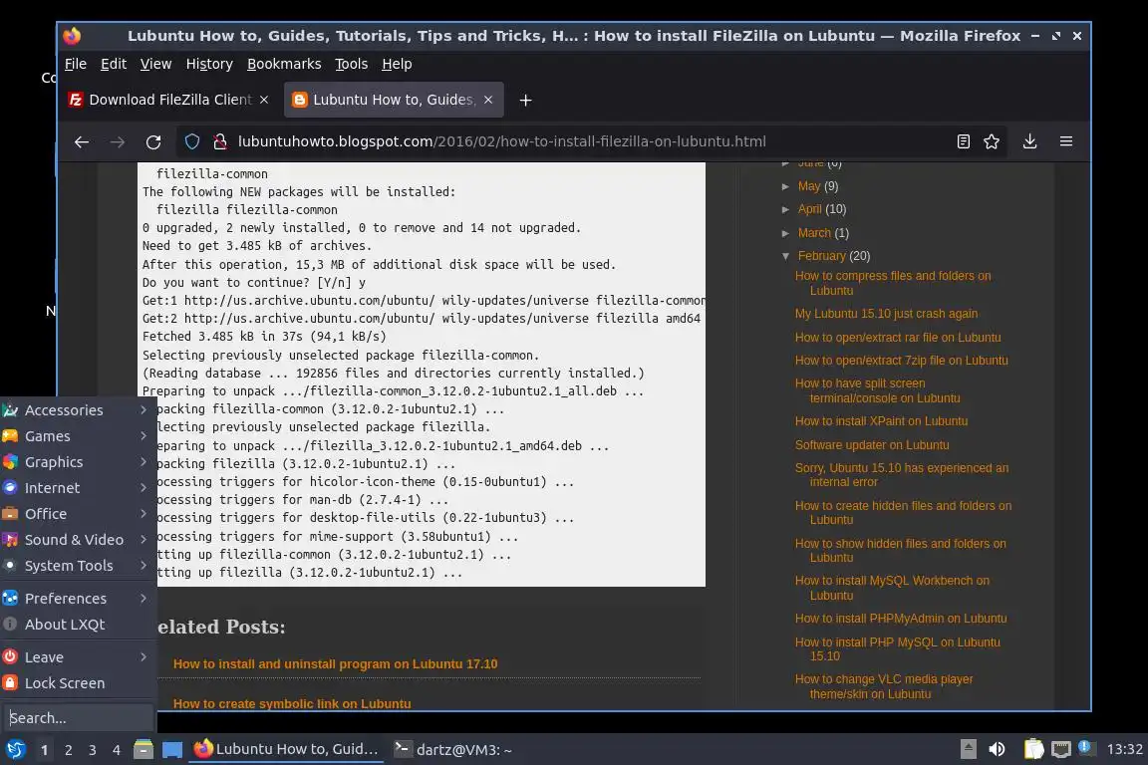The width and height of the screenshot is (1148, 765).
Task: Expand the Sound & Video submenu
Action: (79, 540)
